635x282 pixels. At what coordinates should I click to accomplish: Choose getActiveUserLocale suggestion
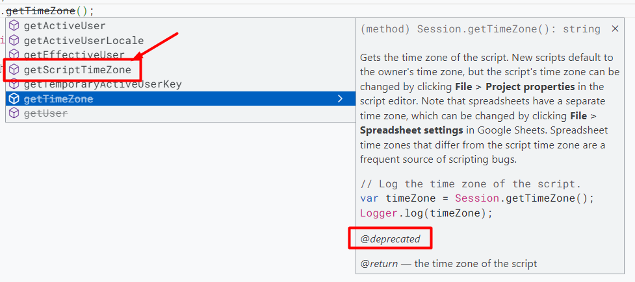pos(83,40)
